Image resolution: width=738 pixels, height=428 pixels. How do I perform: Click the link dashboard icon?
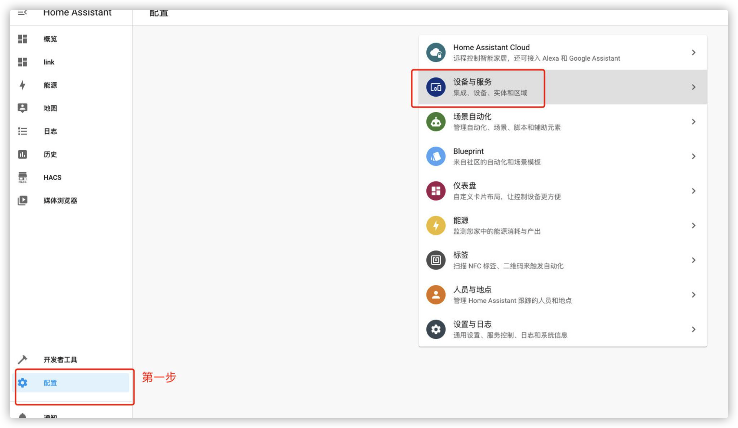(22, 62)
